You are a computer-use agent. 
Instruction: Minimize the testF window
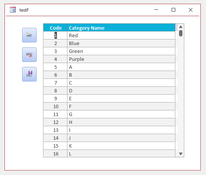click(x=156, y=10)
